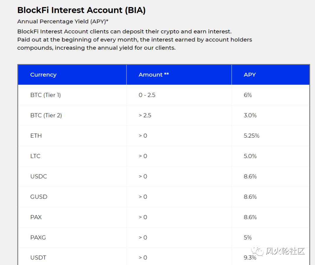Select the BTC (Tier 2) currency cell
Image resolution: width=315 pixels, height=265 pixels.
tap(46, 115)
